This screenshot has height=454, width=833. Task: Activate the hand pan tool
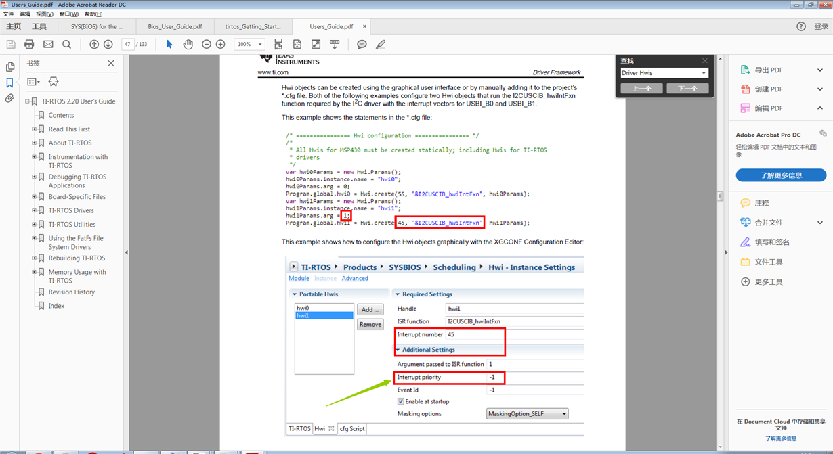[x=188, y=44]
